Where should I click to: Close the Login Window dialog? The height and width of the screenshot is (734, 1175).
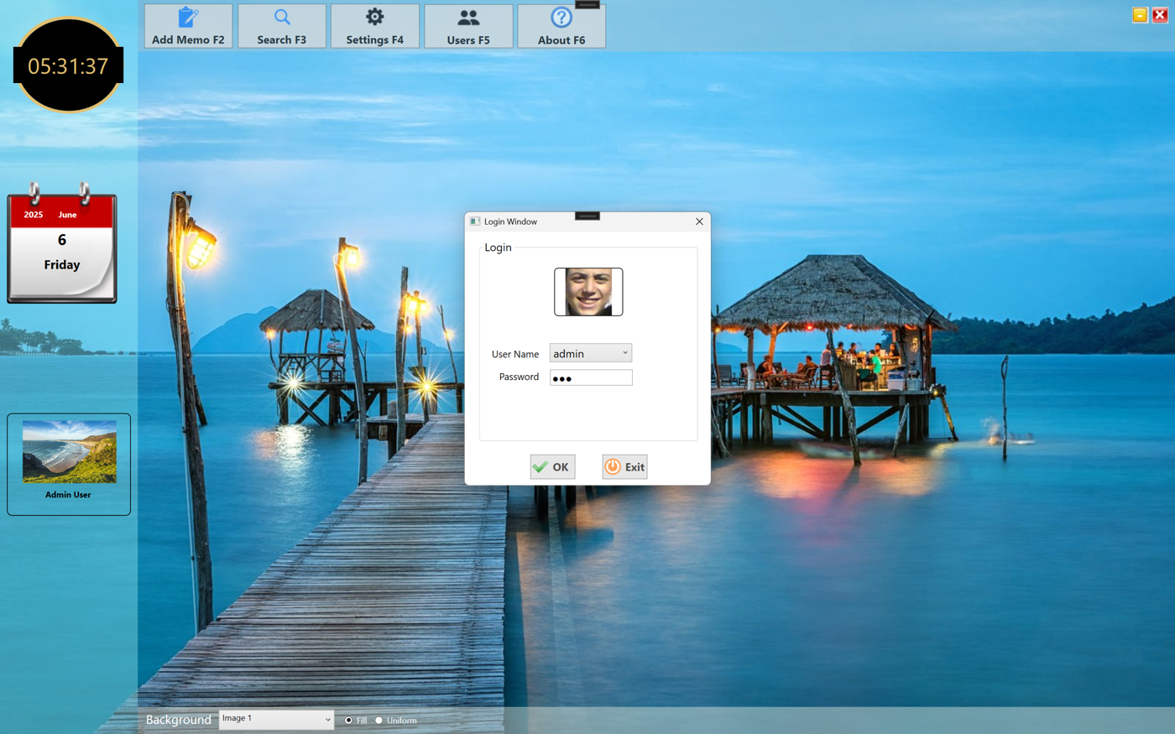click(699, 221)
